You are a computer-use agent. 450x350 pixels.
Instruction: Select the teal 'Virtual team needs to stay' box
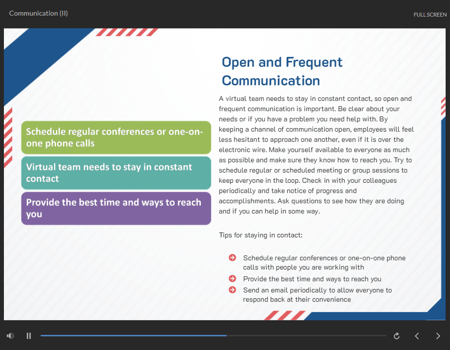tap(116, 173)
